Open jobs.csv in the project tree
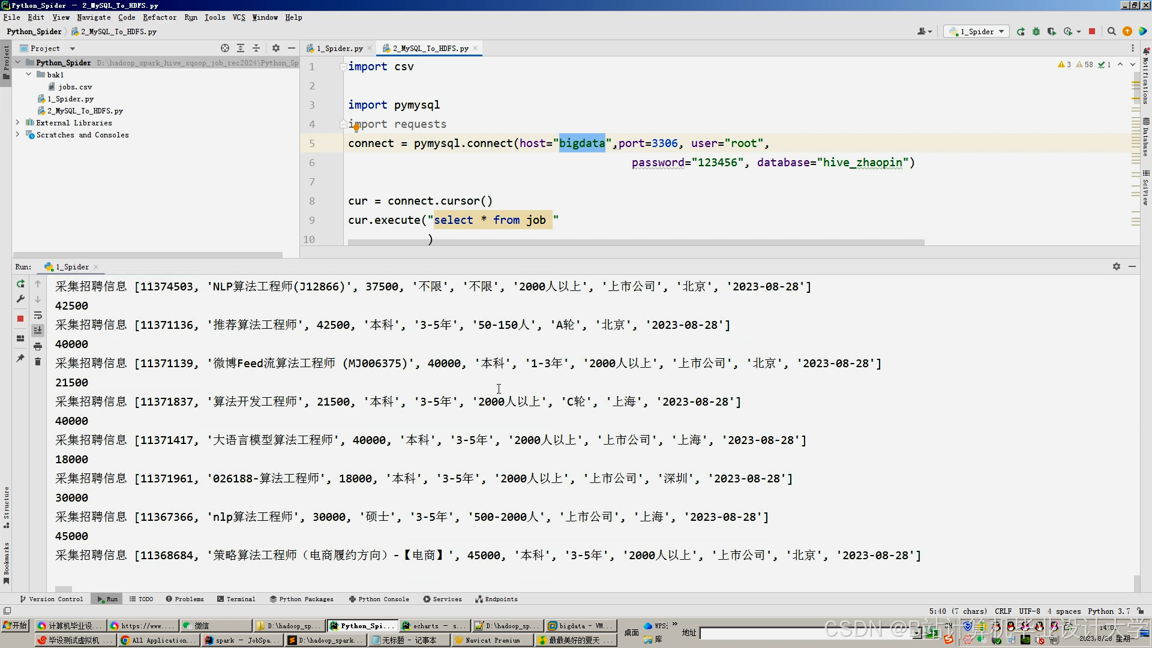Viewport: 1152px width, 648px height. (75, 87)
